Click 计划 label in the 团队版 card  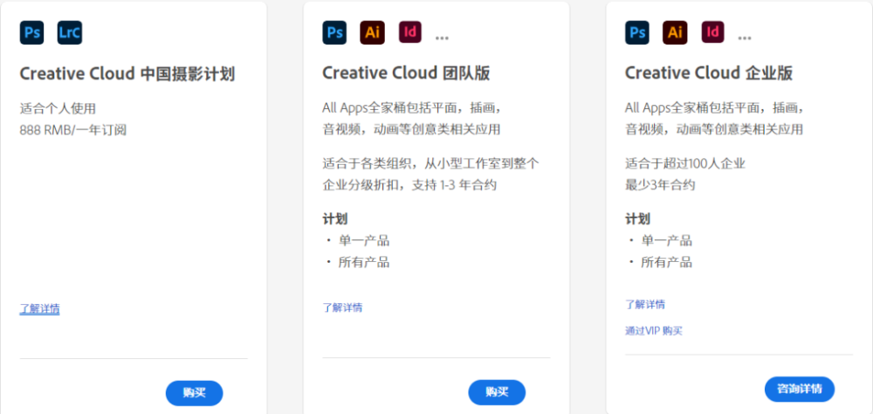click(335, 219)
